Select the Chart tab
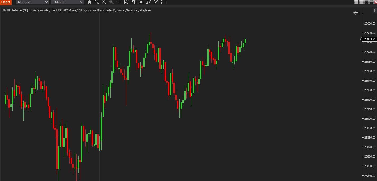Screen dimensions: 377x181 [x=6, y=2]
